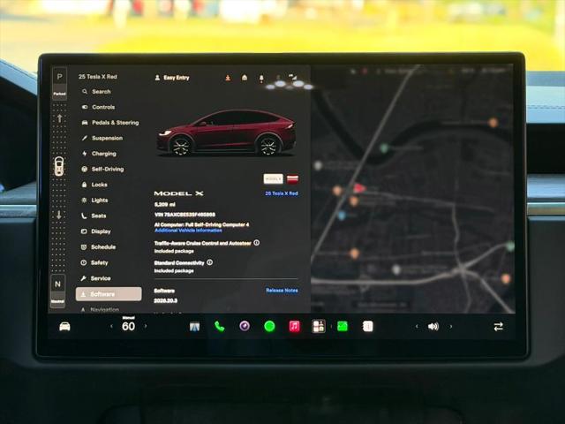565x424 pixels.
Task: Tap the '25 Tesla X Red' vehicle name link
Action: (x=282, y=193)
